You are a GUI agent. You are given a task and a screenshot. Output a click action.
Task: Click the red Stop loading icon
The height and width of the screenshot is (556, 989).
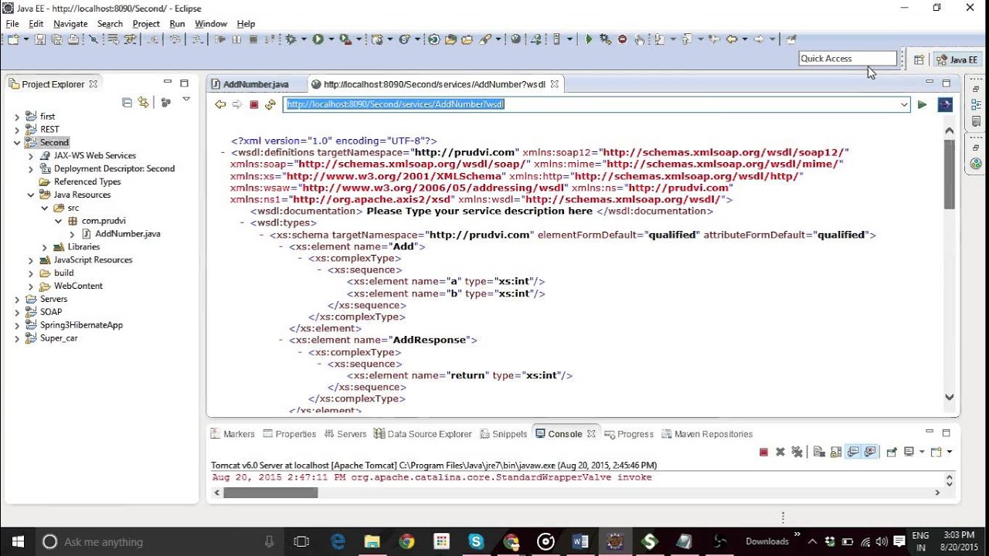(x=253, y=104)
